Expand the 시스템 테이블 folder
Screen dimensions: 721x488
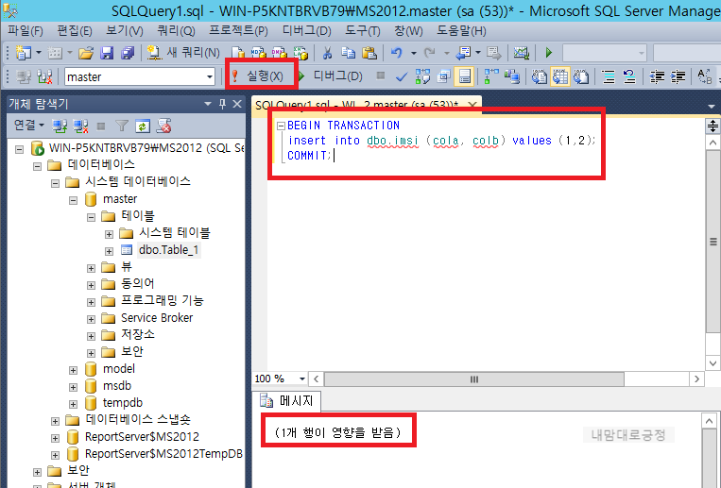(x=109, y=234)
